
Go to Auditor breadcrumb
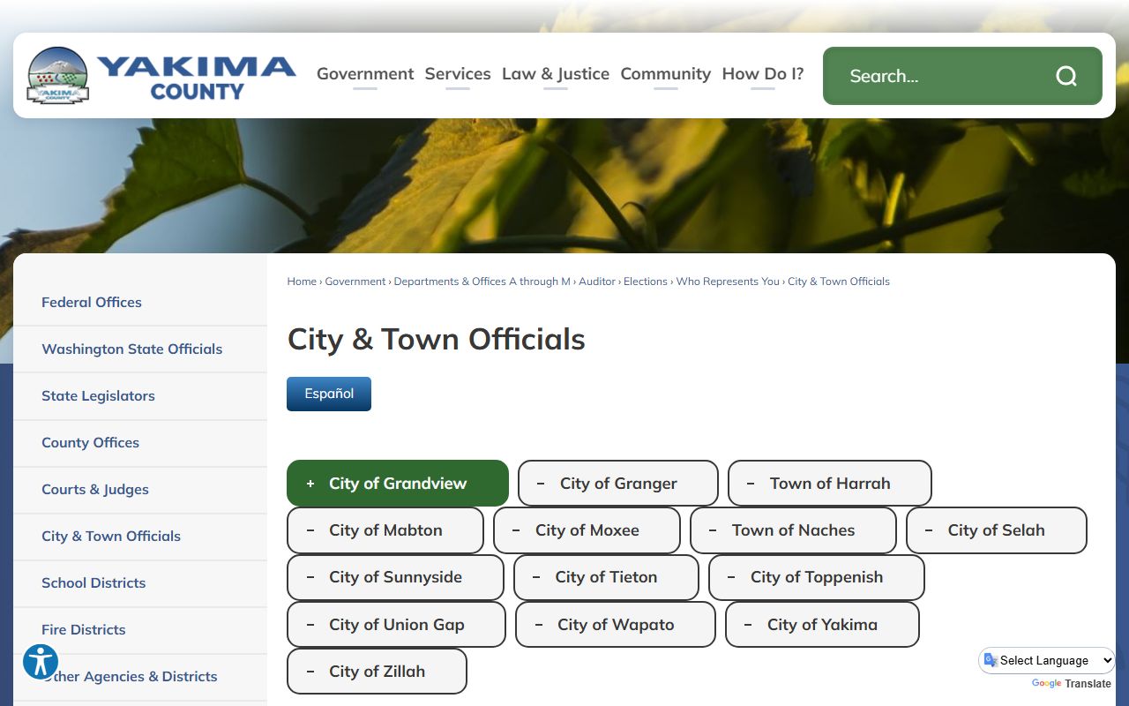[x=597, y=282]
